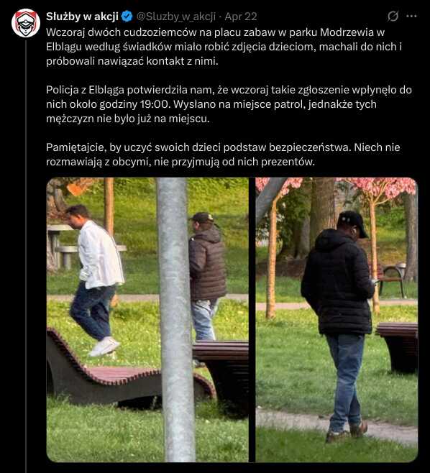
Task: Click the man in the brown puffer jacket
Action: [207, 276]
